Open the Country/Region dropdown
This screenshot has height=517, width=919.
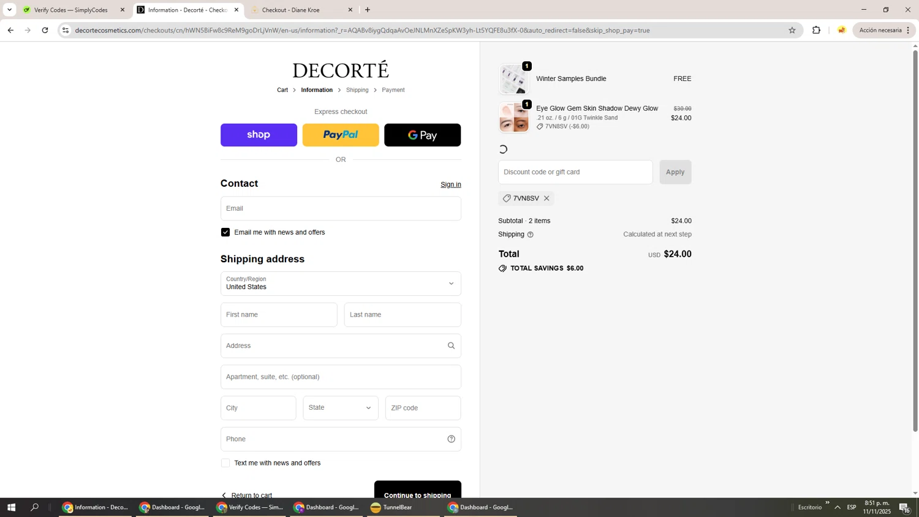pos(341,284)
